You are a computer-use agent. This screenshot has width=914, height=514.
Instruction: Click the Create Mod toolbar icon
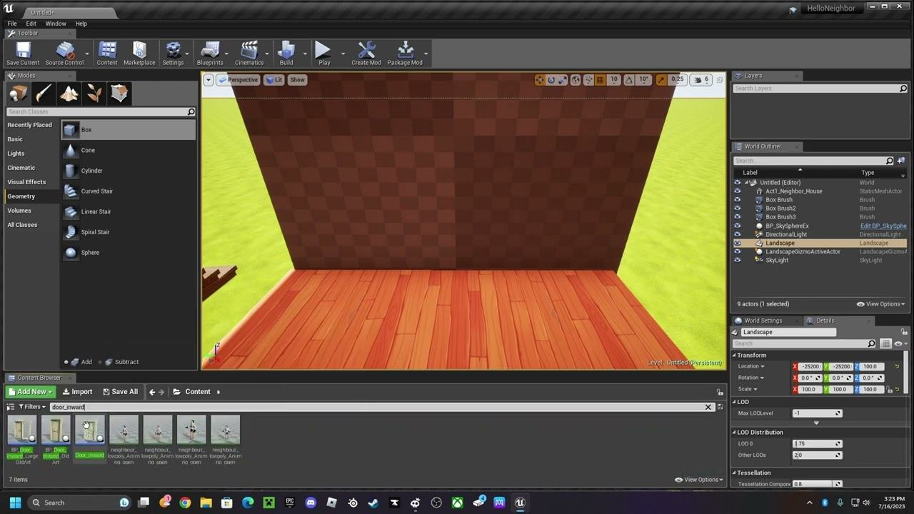366,54
